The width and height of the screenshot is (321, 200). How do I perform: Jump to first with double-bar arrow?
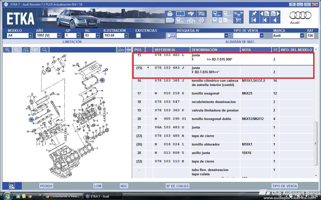coord(254,20)
